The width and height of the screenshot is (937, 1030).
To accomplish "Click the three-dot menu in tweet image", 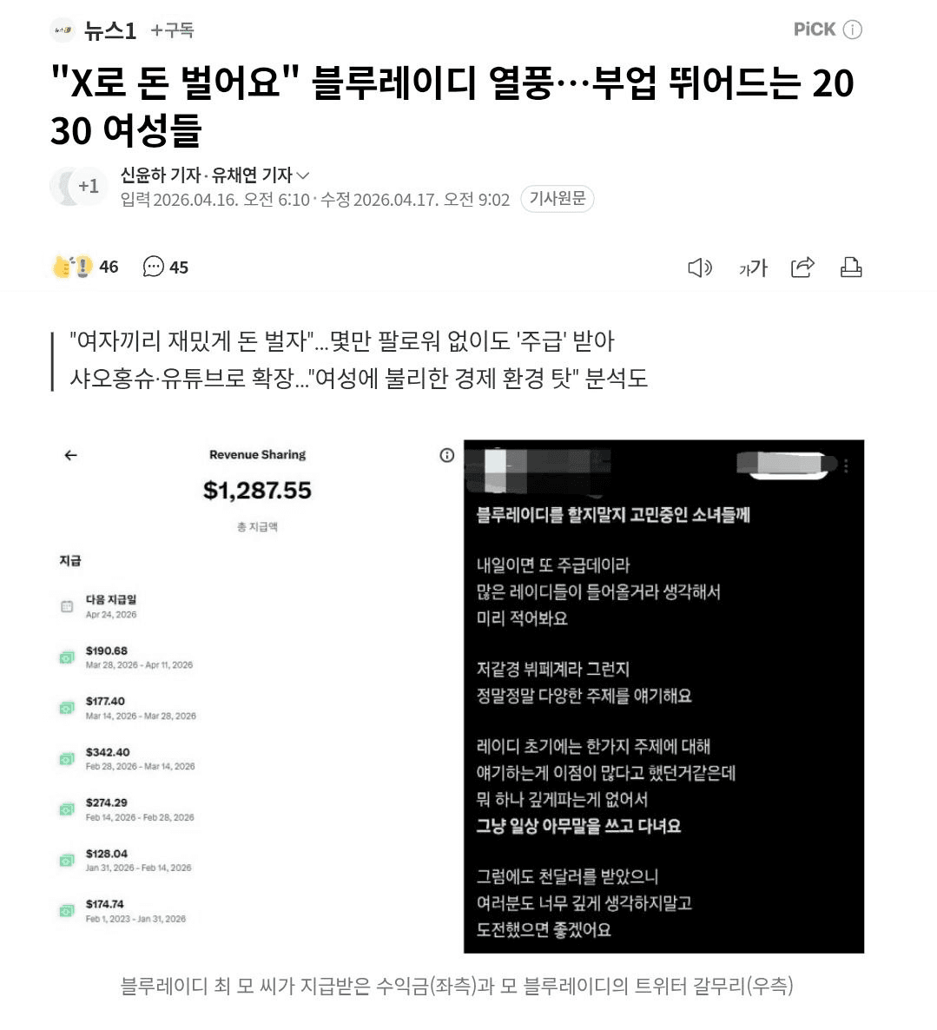I will tap(846, 465).
